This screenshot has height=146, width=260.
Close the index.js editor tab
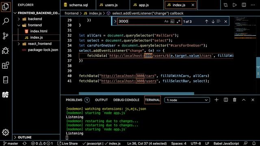[x=193, y=5]
